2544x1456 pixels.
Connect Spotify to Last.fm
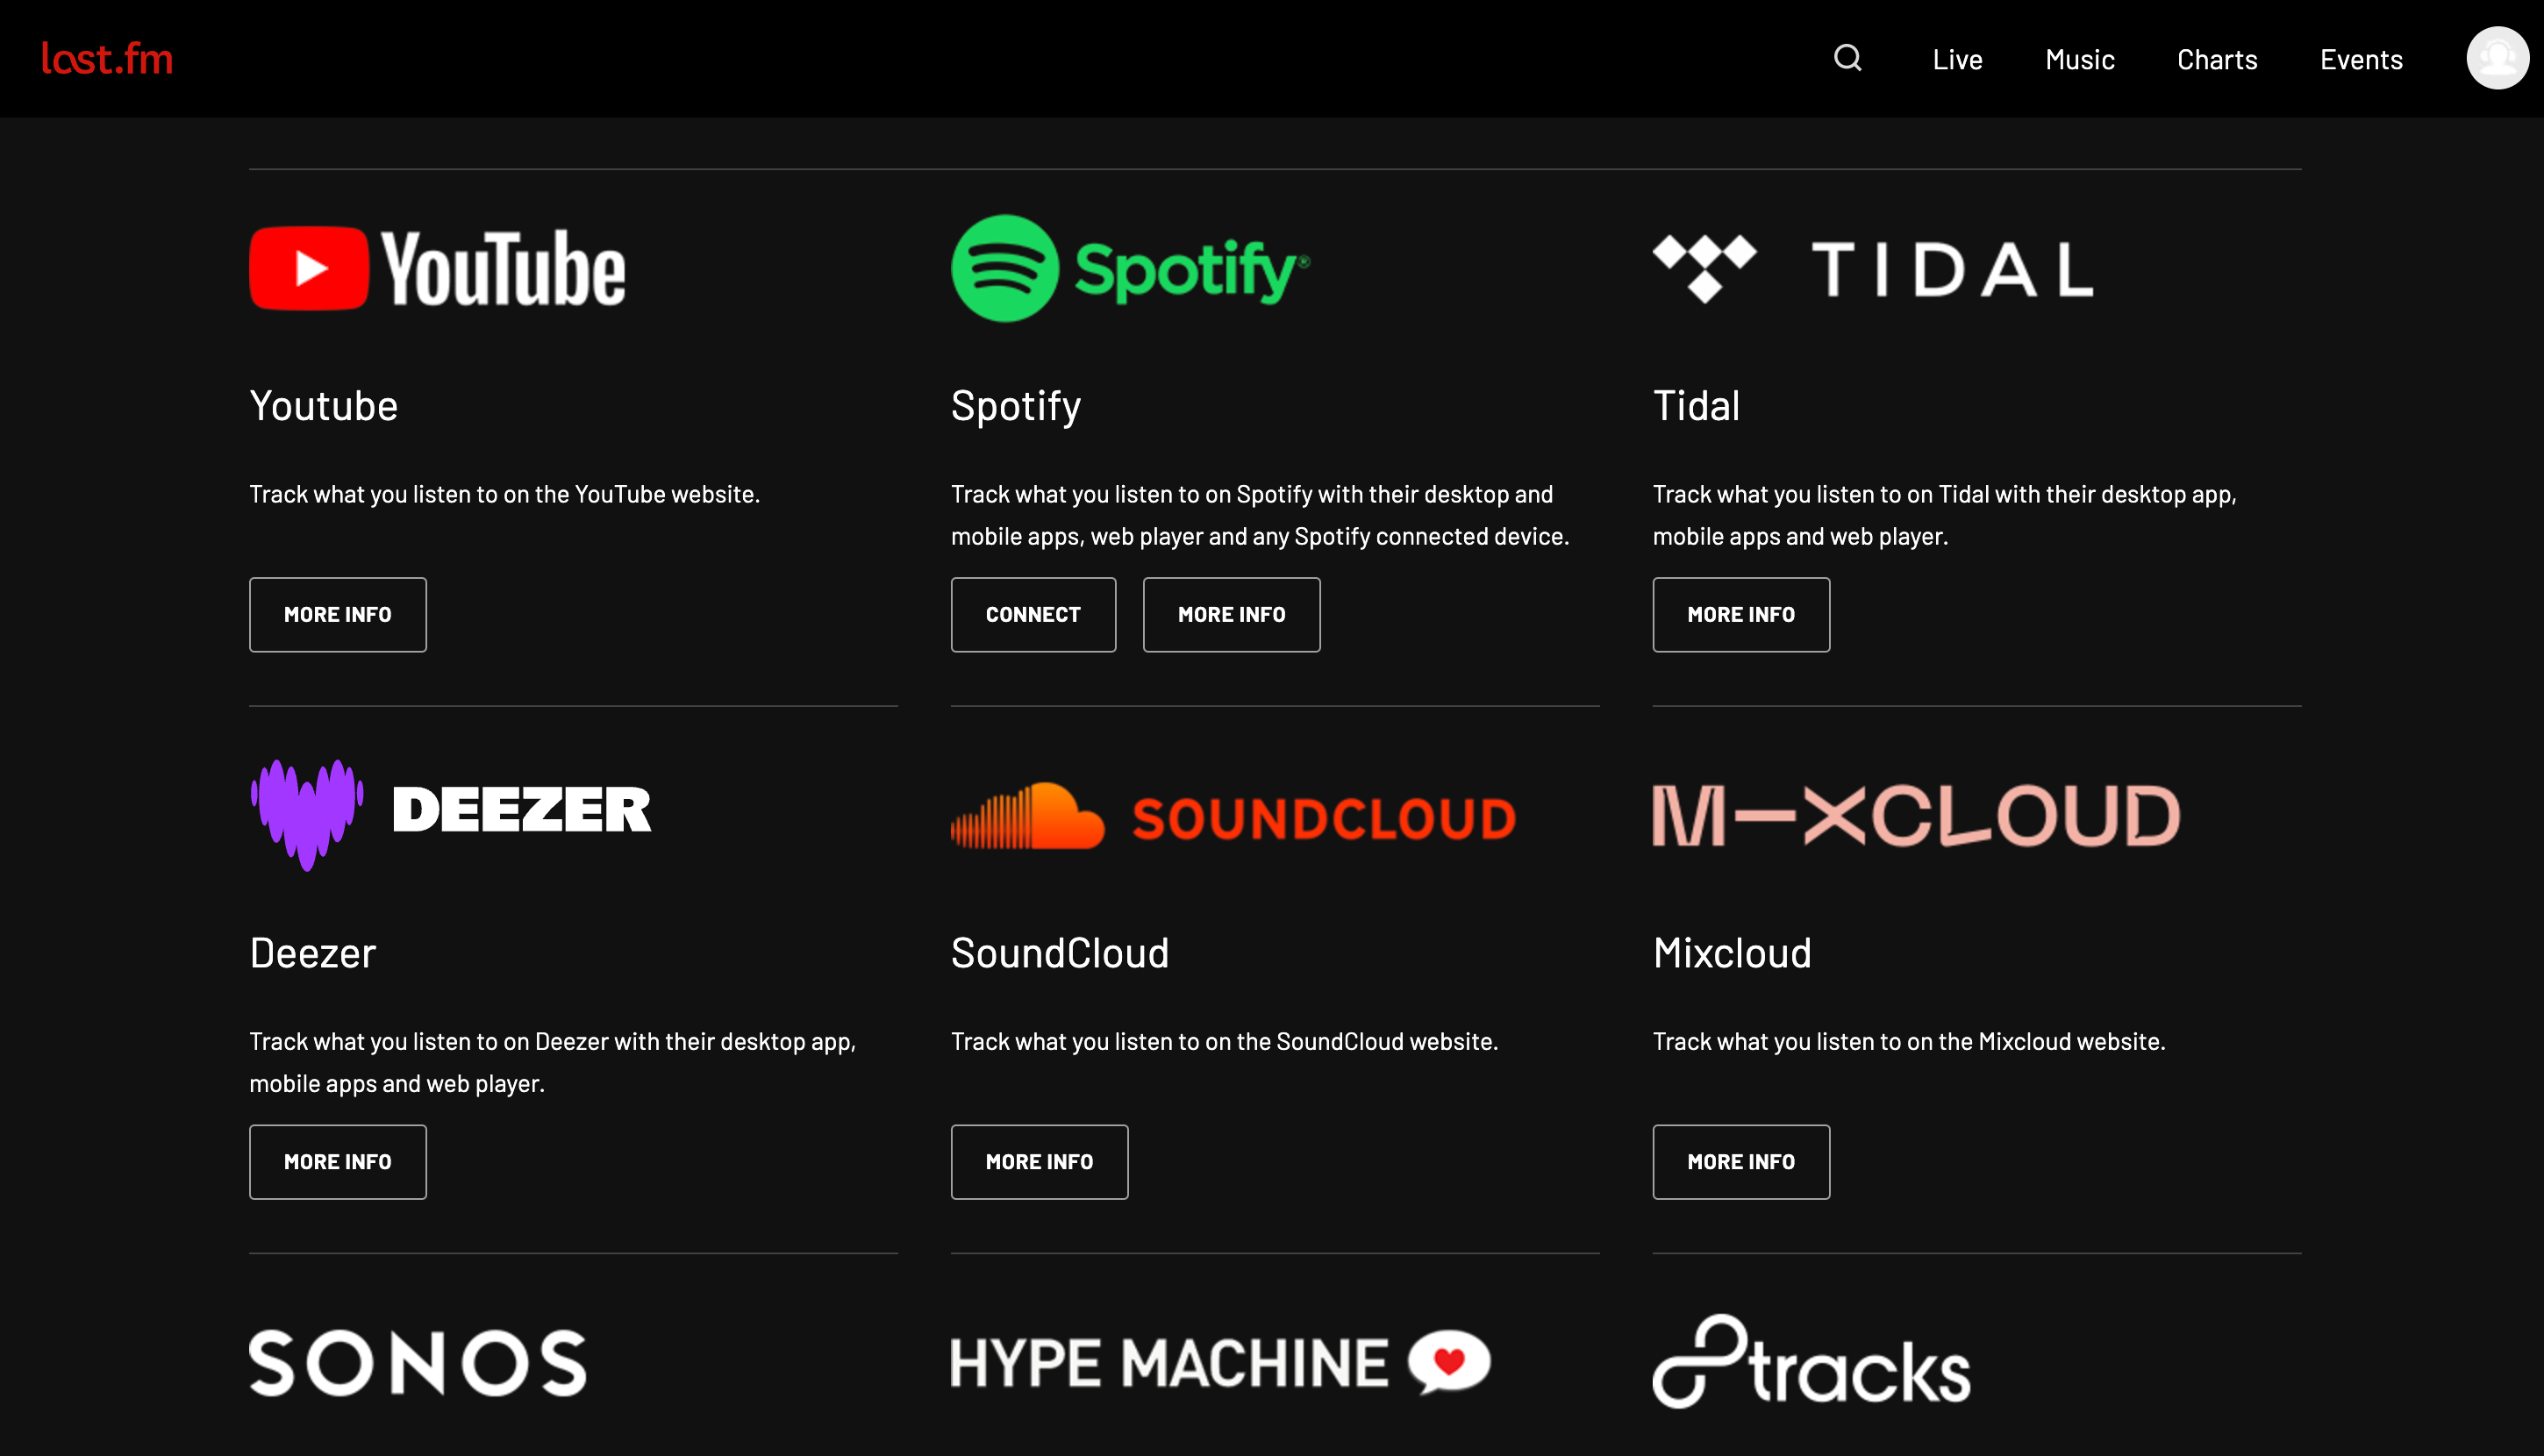pyautogui.click(x=1033, y=613)
